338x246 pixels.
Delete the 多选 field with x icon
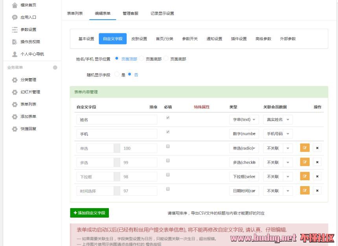(317, 162)
